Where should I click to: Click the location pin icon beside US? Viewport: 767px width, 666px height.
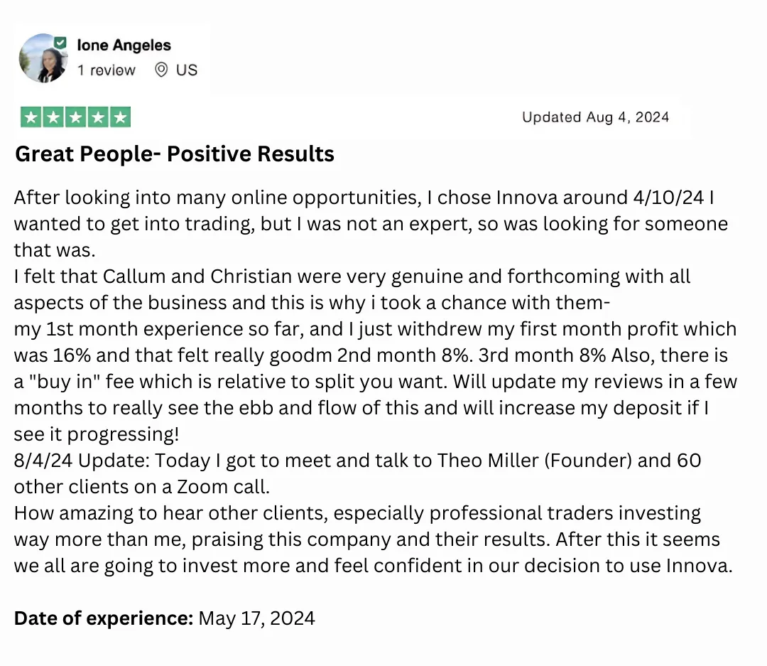161,70
